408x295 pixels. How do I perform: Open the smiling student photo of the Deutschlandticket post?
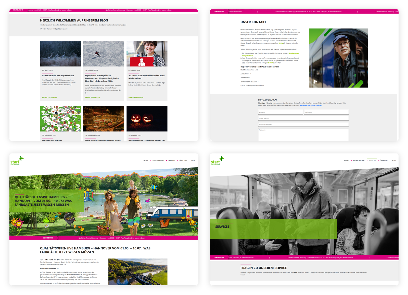pyautogui.click(x=147, y=54)
